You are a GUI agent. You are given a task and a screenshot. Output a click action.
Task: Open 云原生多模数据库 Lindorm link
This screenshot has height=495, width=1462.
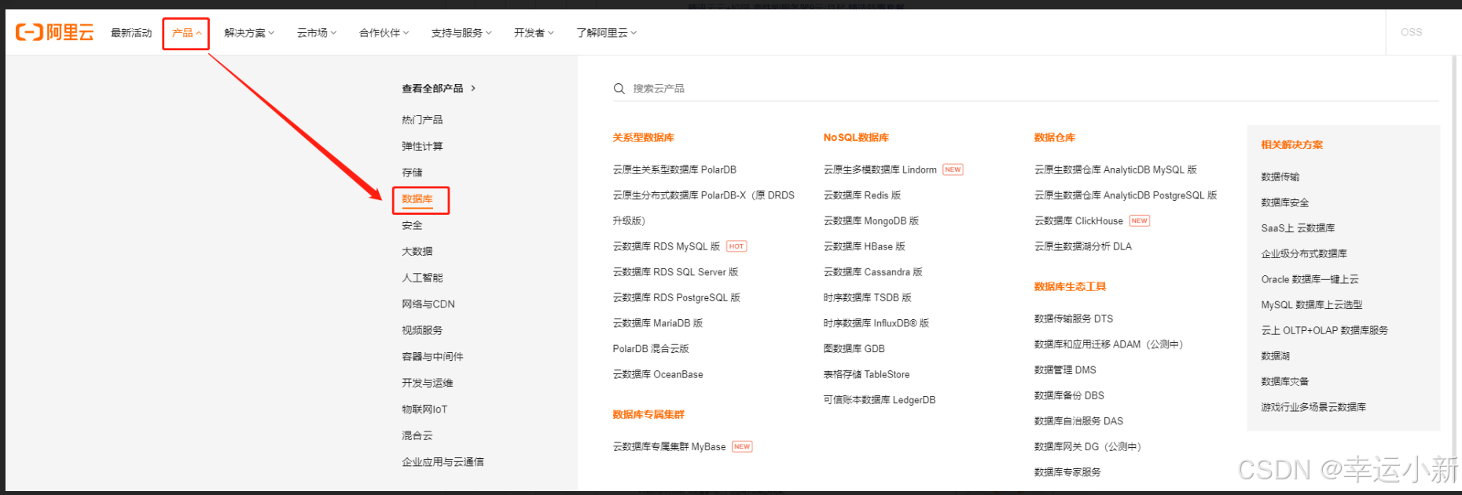(x=880, y=170)
